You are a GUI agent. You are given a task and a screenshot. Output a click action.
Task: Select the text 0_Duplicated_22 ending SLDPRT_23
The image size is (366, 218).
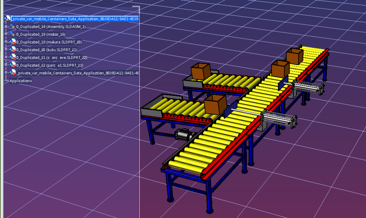50,65
